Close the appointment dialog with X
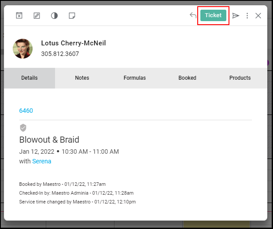 point(258,16)
